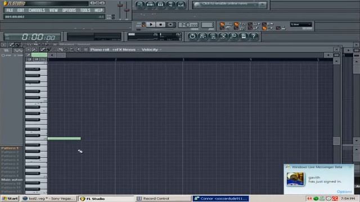Click the magnifier-shaped shortcut icon
Viewport: 360px width, 202px height.
(233, 36)
